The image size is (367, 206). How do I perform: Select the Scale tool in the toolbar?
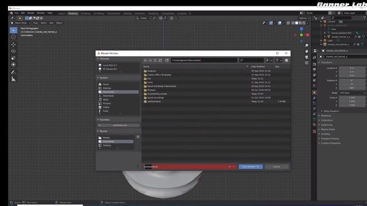pos(13,58)
